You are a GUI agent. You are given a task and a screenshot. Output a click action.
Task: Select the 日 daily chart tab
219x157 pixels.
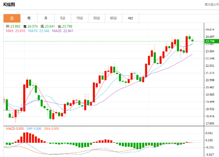tap(12, 18)
